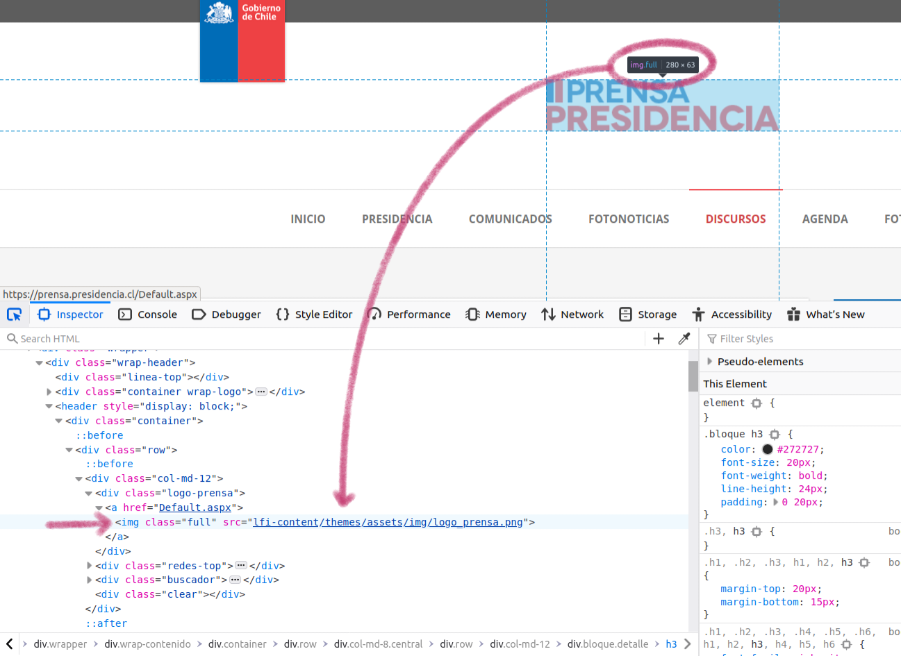
Task: Select the eyedropper color-picker icon
Action: [x=684, y=338]
